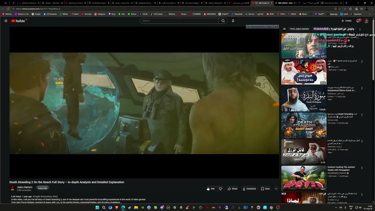Open the TikTok bookmark
Image resolution: width=375 pixels, height=211 pixels.
pyautogui.click(x=143, y=14)
